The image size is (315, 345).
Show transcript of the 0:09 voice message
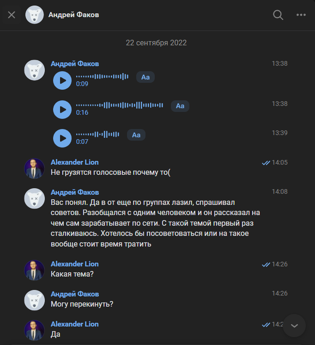tap(145, 77)
